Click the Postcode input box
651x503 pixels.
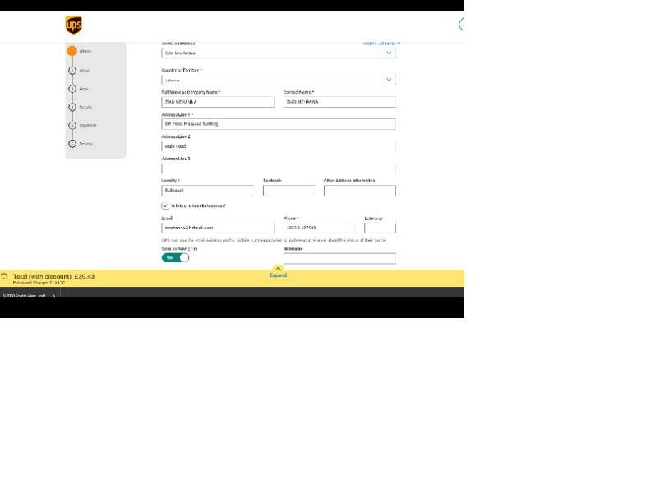(289, 191)
